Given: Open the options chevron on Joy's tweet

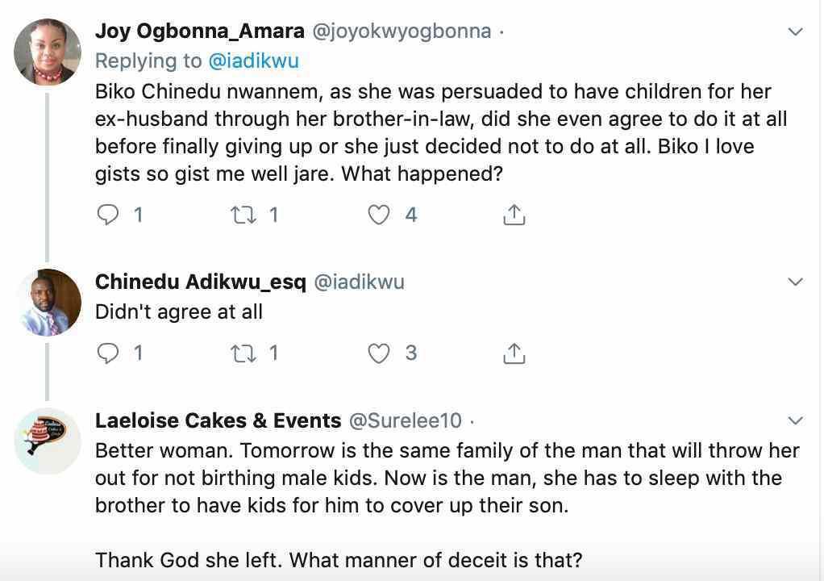Looking at the screenshot, I should pos(796,32).
